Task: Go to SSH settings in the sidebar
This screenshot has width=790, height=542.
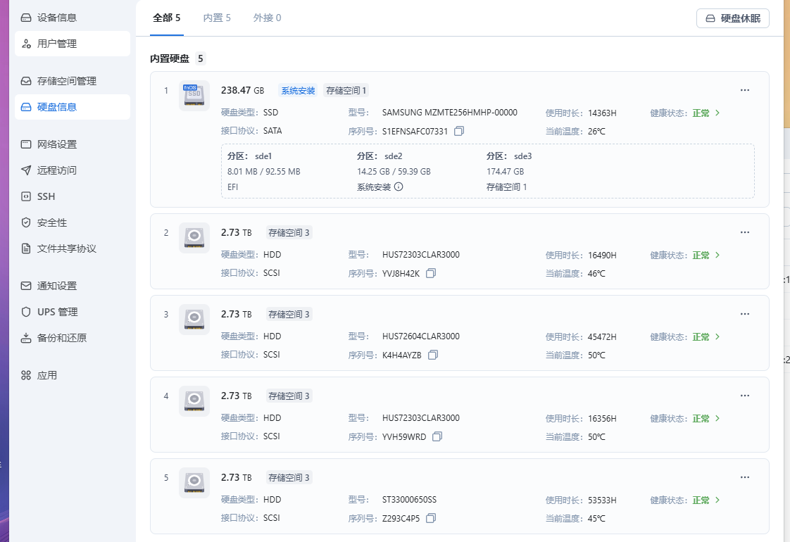Action: point(46,196)
